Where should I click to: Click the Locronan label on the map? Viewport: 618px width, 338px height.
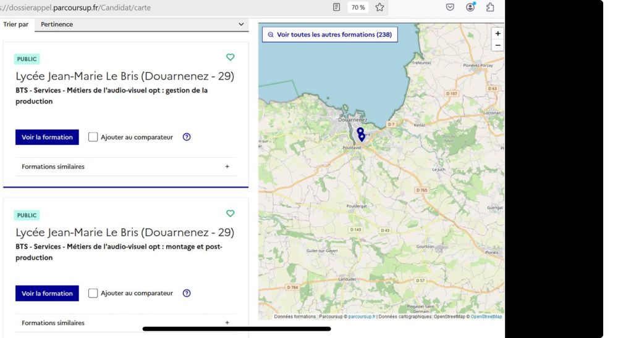click(492, 113)
